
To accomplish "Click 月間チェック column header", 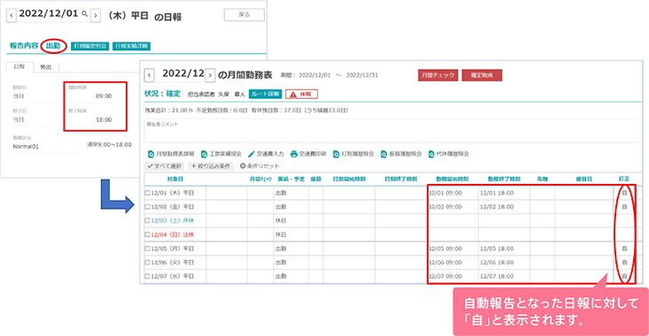I will 260,179.
